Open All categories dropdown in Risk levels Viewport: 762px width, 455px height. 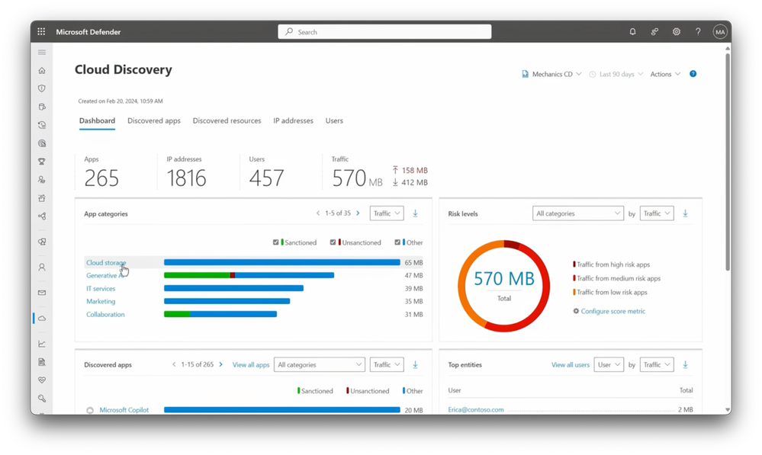click(x=578, y=213)
